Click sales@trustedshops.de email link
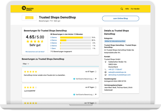161x111 pixels. coord(117,72)
